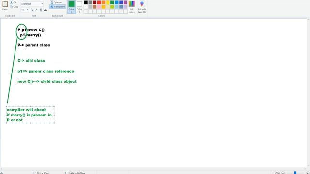This screenshot has width=310, height=174.
Task: Open the Edit colors dialog
Action: point(131,7)
